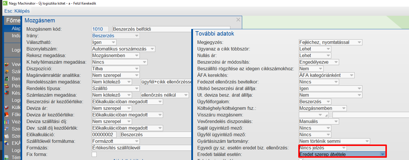Open the ellenőrzés nélkül dropdown

coord(165,95)
